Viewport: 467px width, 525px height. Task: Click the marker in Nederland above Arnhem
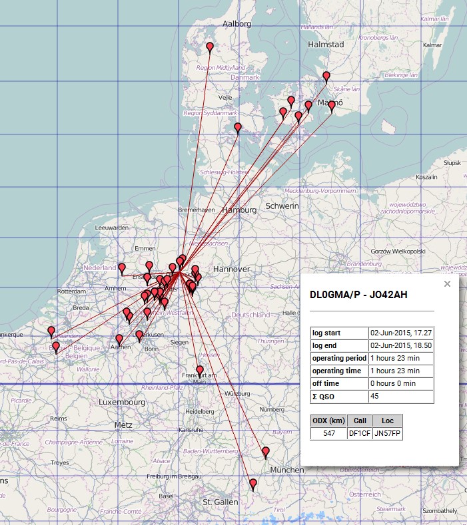(x=122, y=268)
